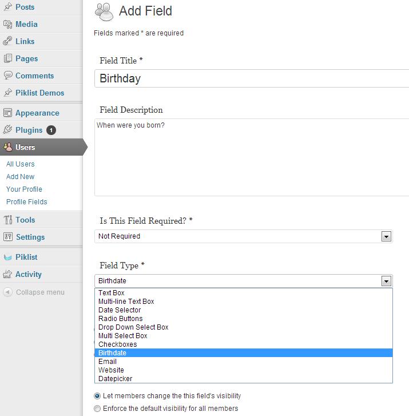This screenshot has height=416, width=409.
Task: Pick Multi-line Text Box option
Action: tap(126, 302)
